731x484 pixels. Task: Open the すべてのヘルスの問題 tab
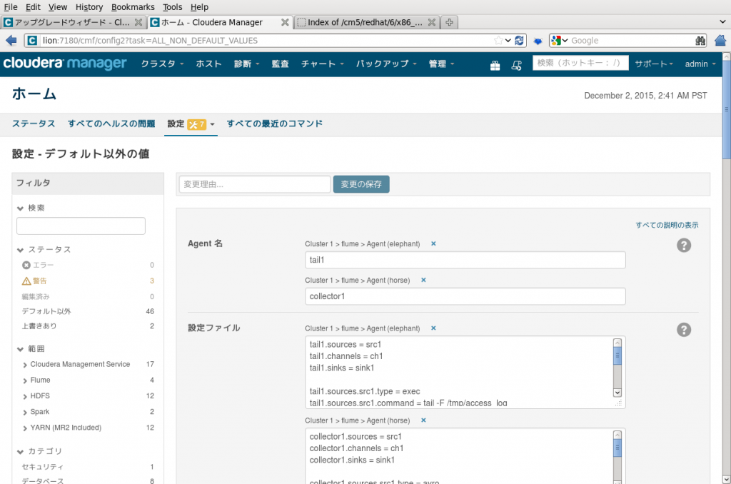point(111,123)
